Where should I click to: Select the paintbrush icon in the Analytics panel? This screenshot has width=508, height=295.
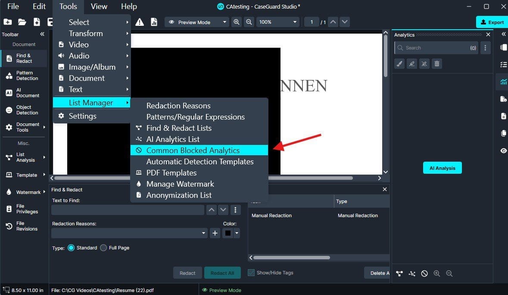pos(399,64)
